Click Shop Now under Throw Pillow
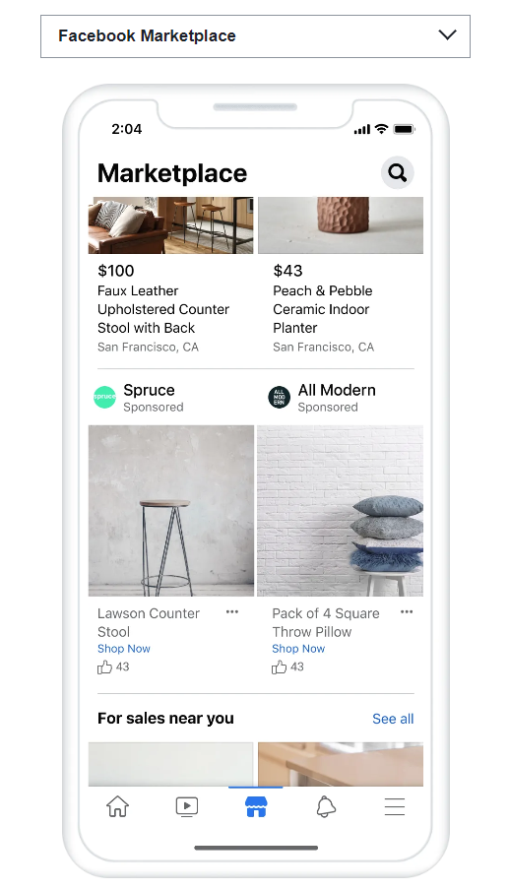The height and width of the screenshot is (889, 509). (298, 649)
